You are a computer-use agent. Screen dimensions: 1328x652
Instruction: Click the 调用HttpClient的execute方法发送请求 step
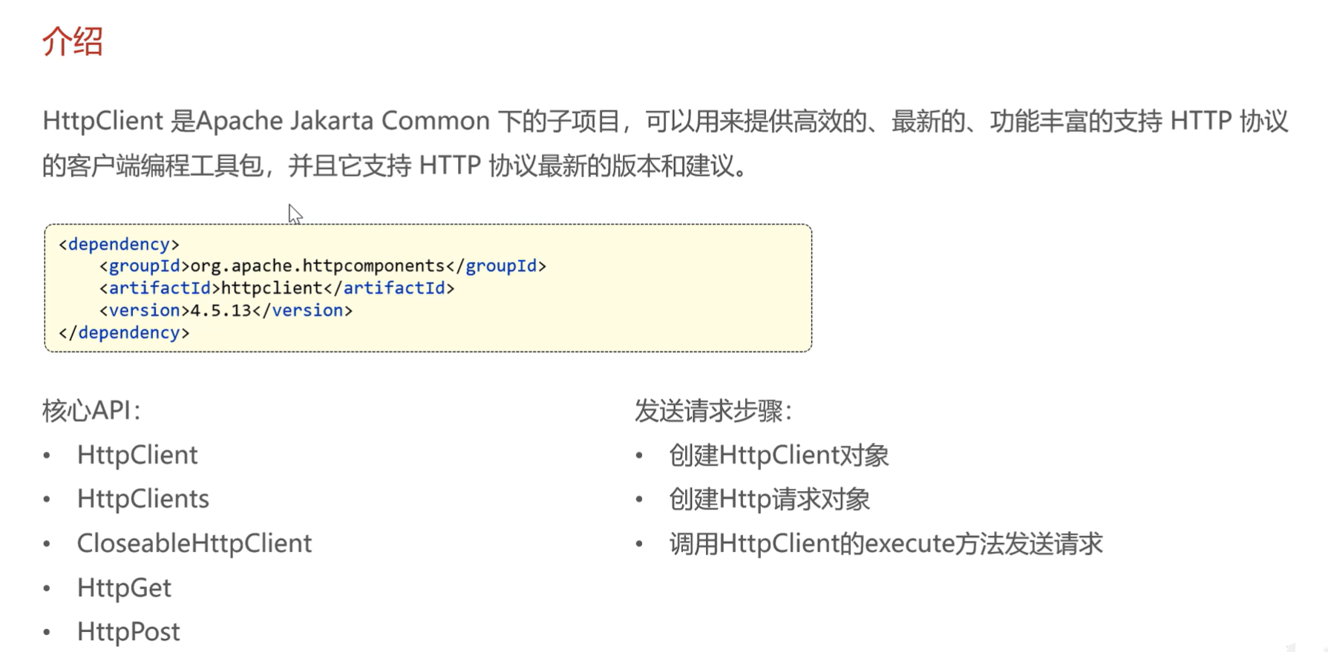tap(885, 544)
